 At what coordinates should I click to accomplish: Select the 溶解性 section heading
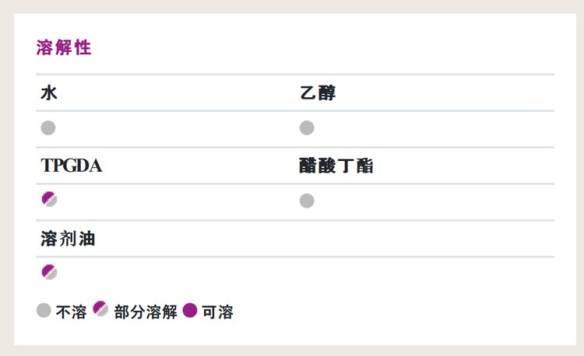(64, 47)
